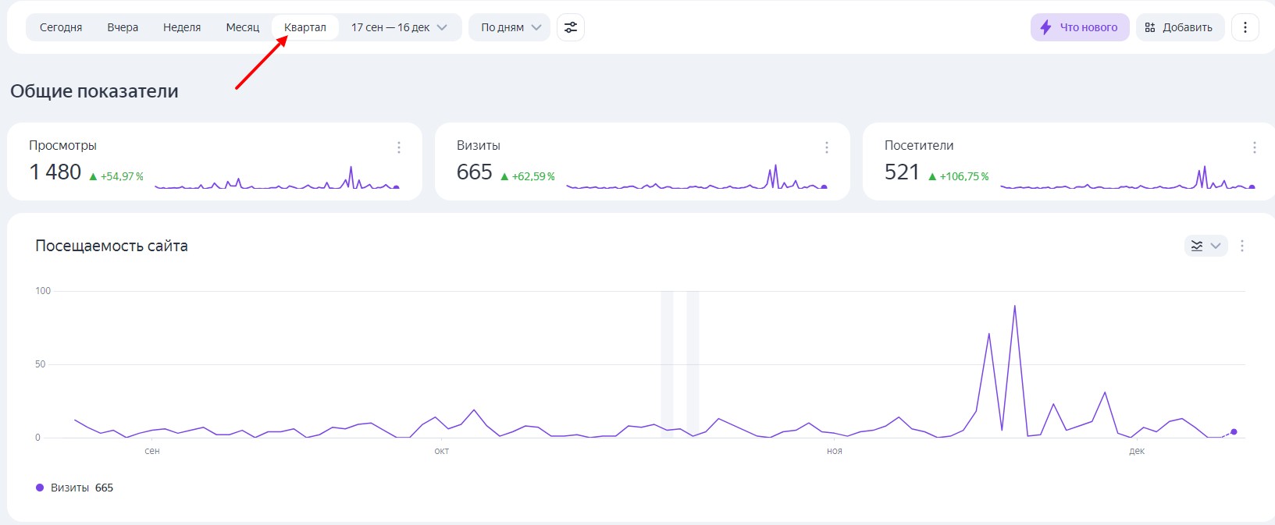Toggle the Визиты series in chart legend

[74, 488]
